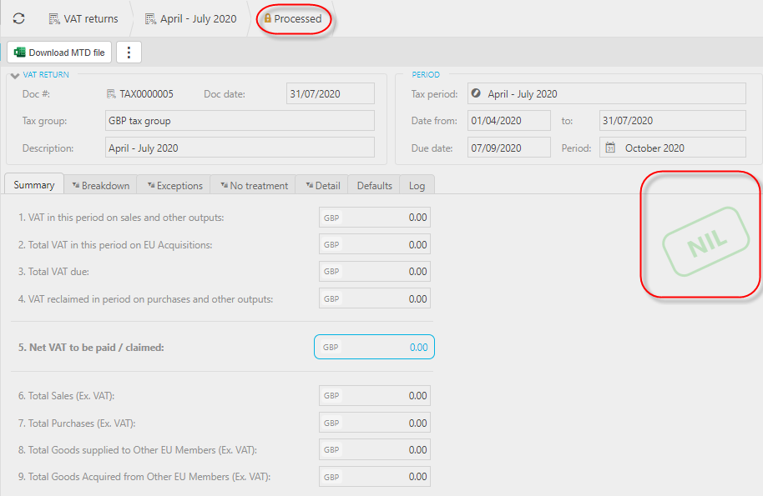This screenshot has width=763, height=496.
Task: Click the Due date field
Action: [508, 148]
